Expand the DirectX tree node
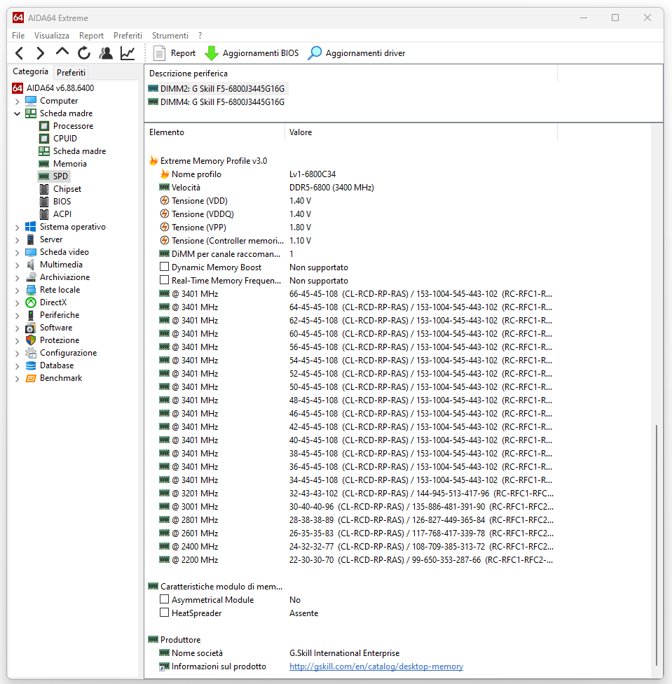This screenshot has width=672, height=684. click(x=17, y=302)
